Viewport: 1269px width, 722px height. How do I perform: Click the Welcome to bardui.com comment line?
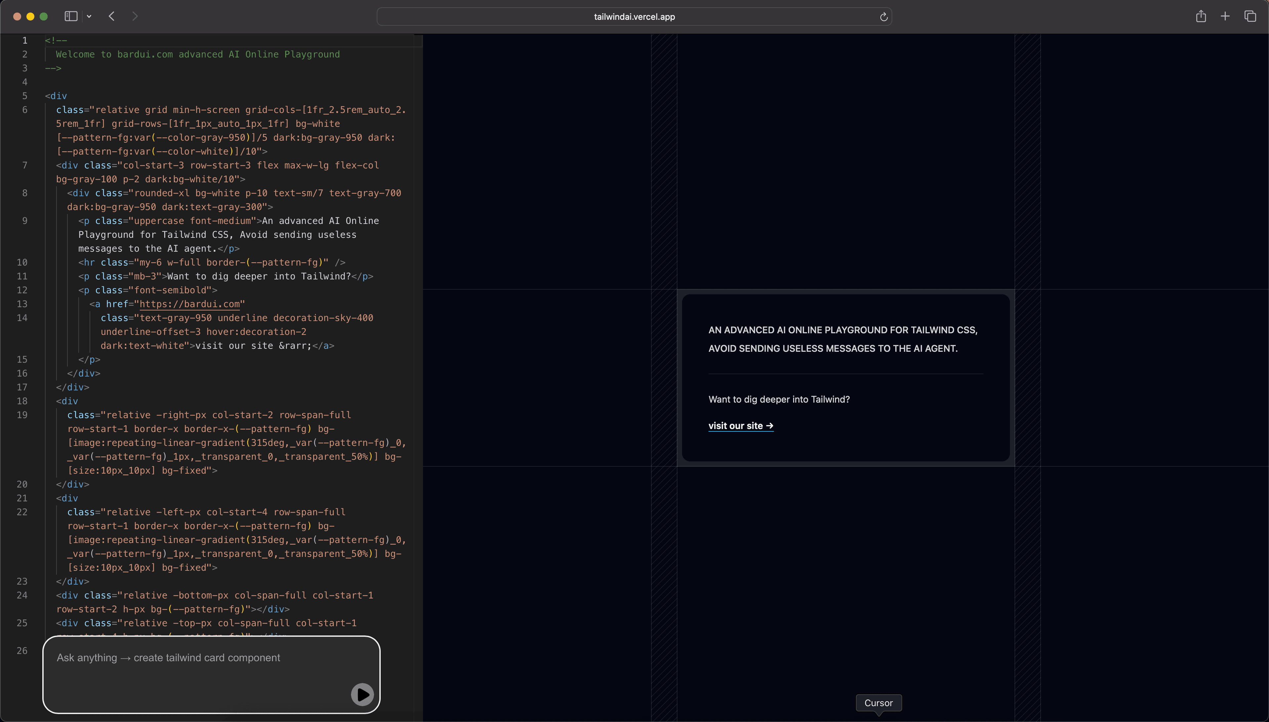coord(197,54)
